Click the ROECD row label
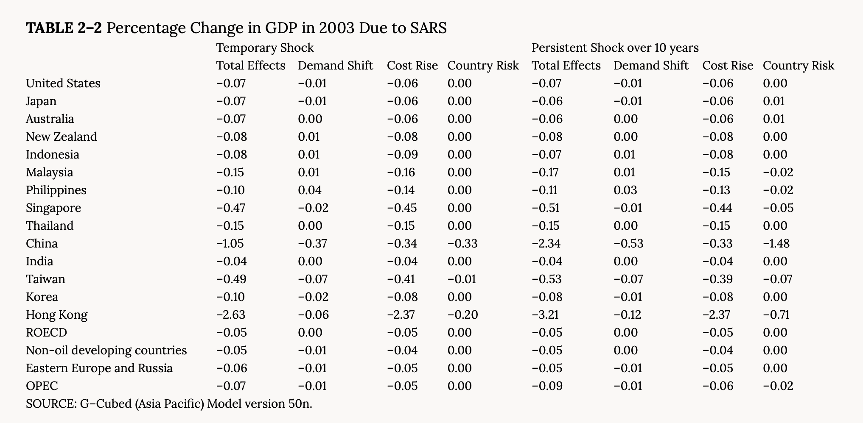The image size is (863, 423). [46, 332]
